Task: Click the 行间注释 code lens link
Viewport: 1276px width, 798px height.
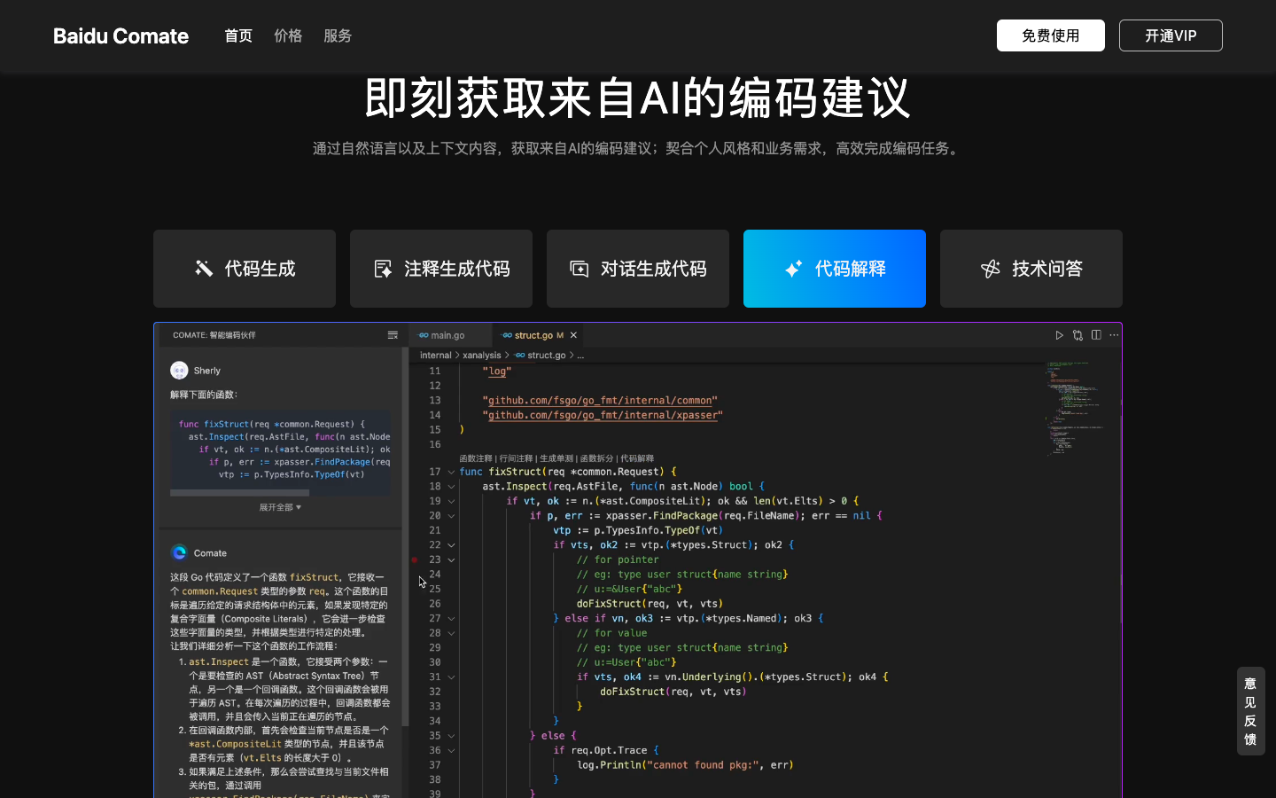Action: pos(516,458)
